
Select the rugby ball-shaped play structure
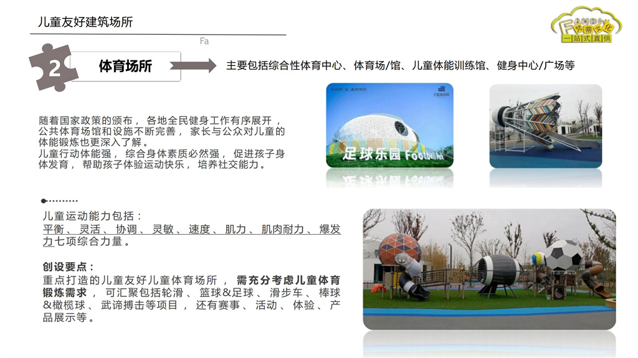[498, 270]
